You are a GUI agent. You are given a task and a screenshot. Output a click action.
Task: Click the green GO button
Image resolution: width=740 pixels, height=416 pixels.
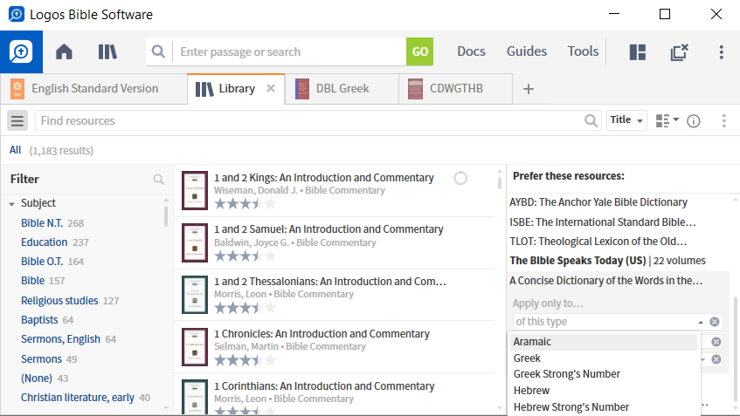pos(419,51)
